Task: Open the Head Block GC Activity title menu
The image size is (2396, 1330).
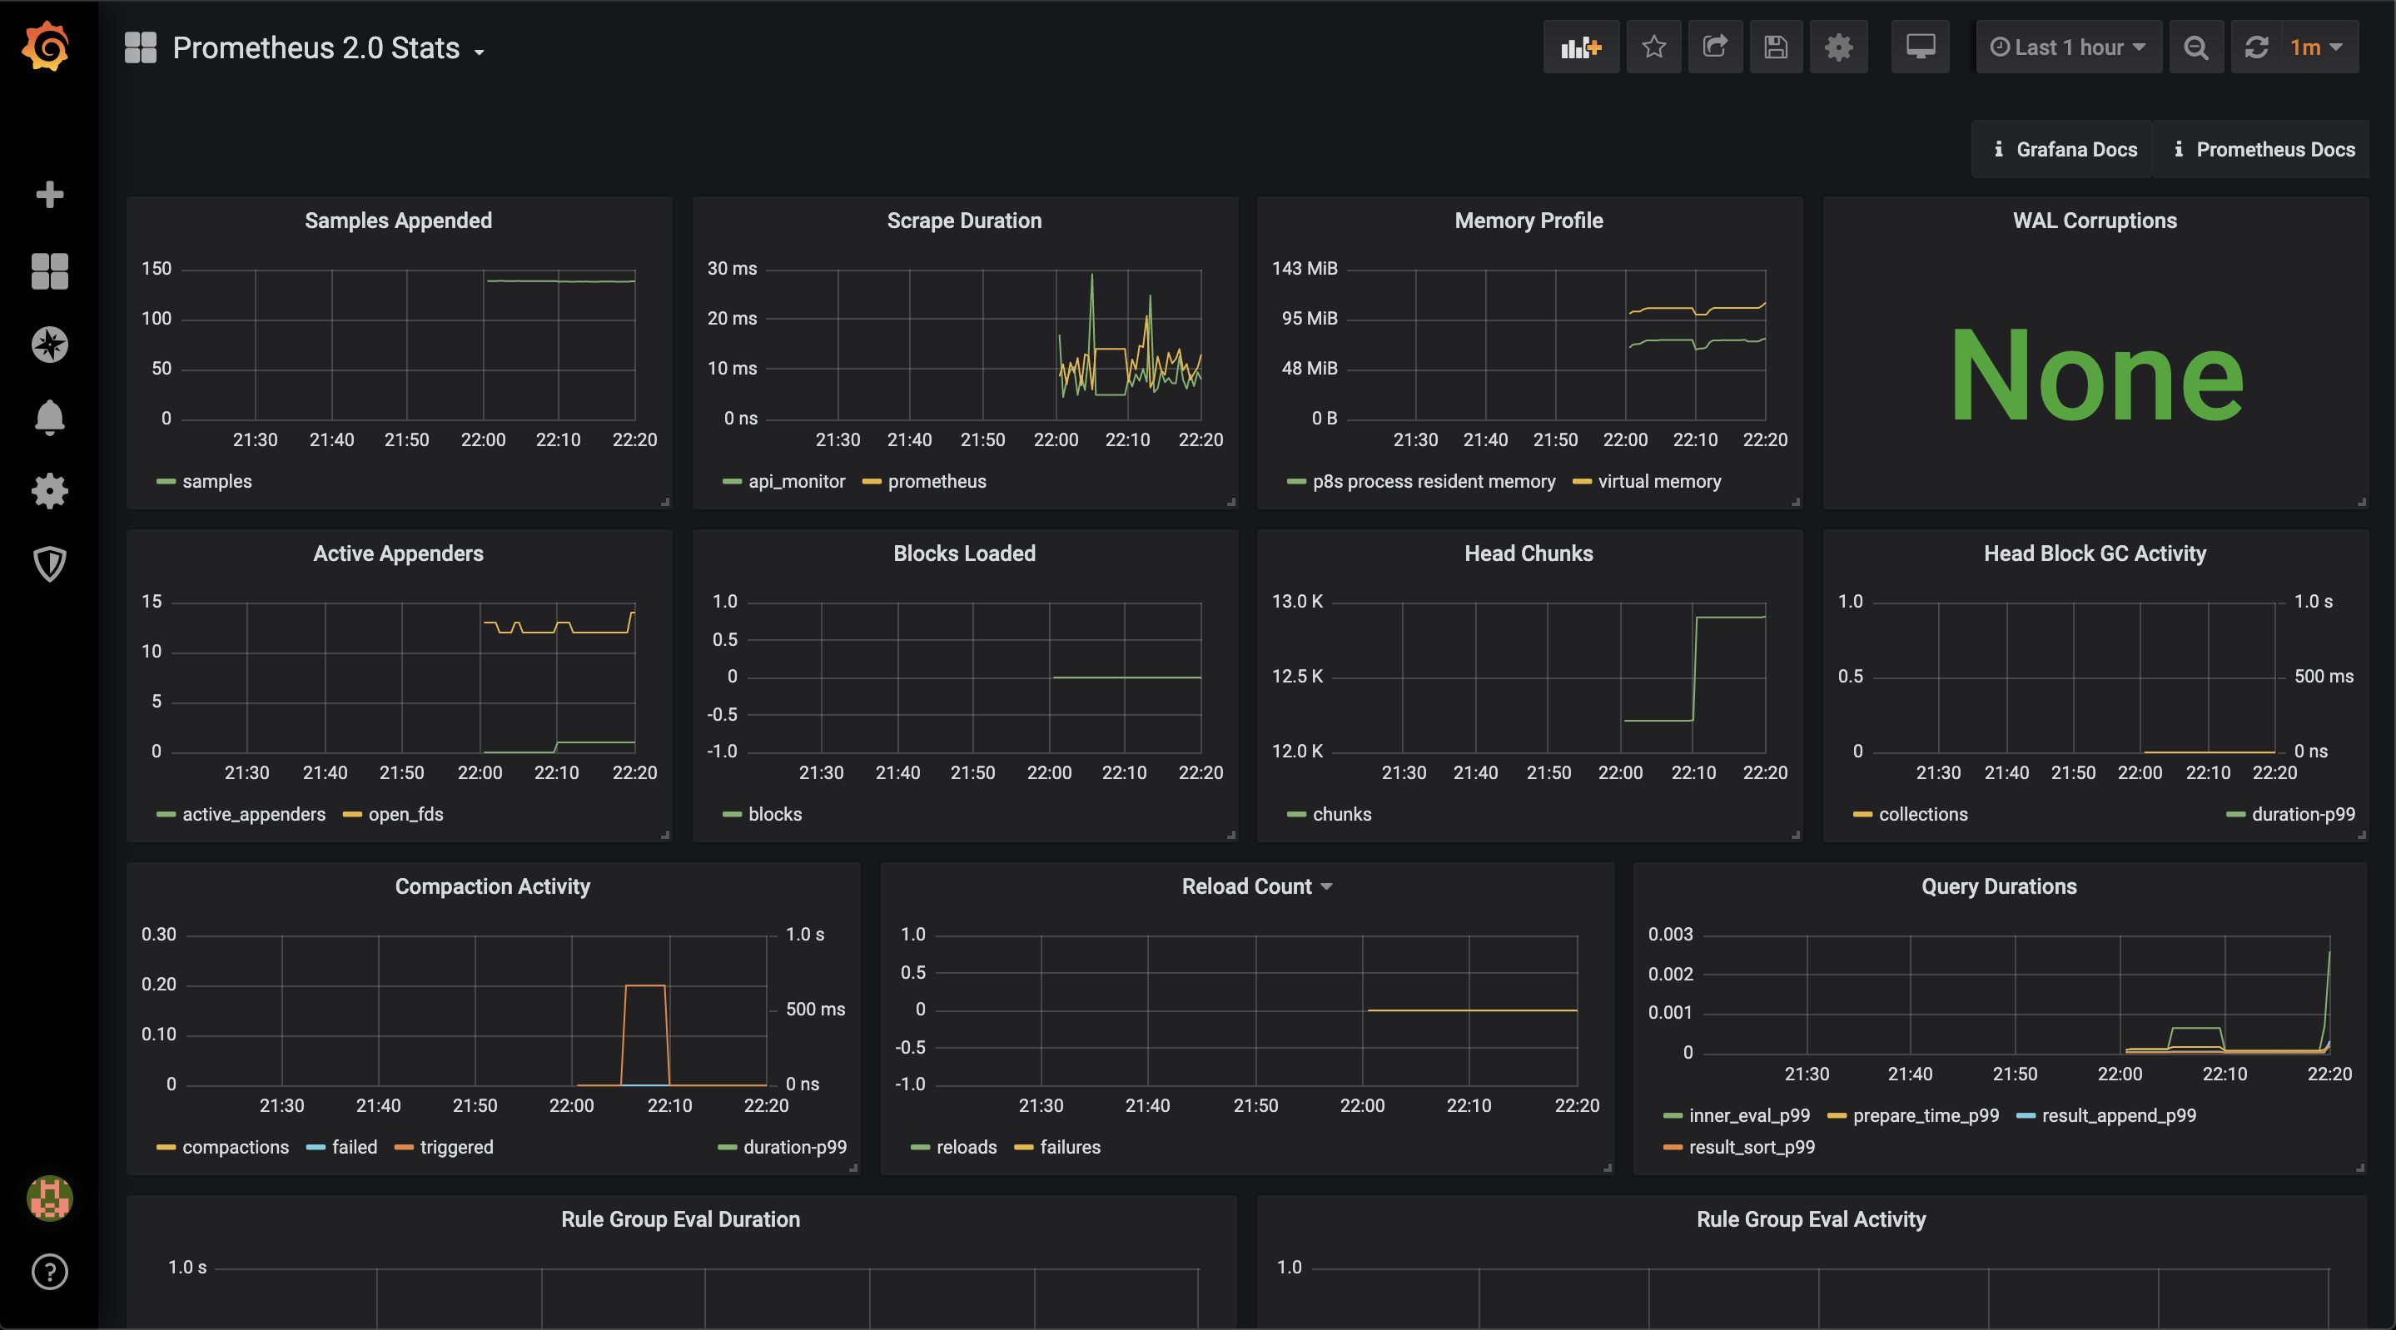Action: 2095,553
